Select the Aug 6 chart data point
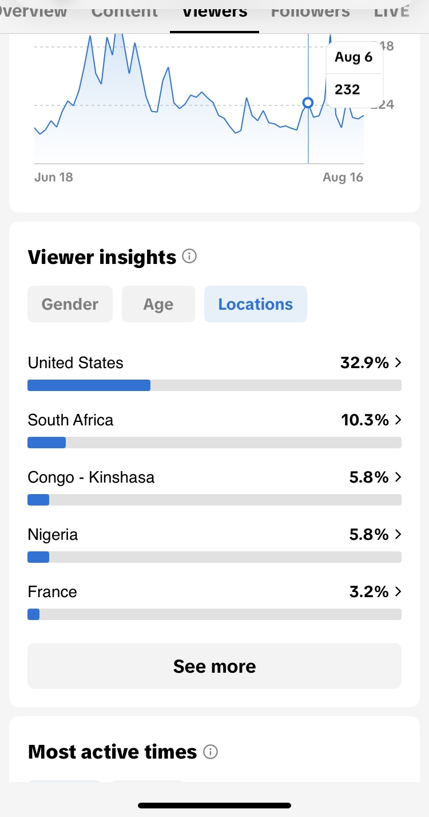The width and height of the screenshot is (429, 817). point(308,103)
